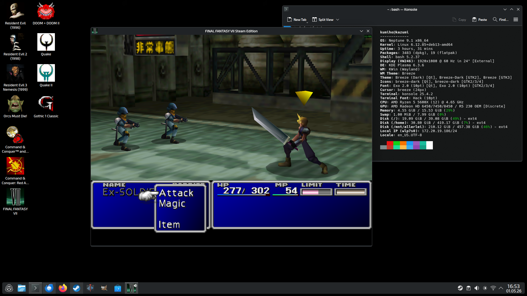Click the Ex-SOLDIER name in the battle panel
Viewport: 527px width, 296px height.
click(x=128, y=192)
